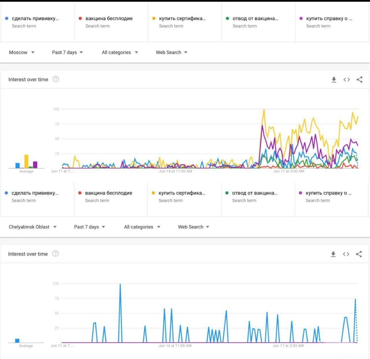Viewport: 370px width, 359px height.
Task: Share the Moscow interest over time chart
Action: click(x=359, y=80)
